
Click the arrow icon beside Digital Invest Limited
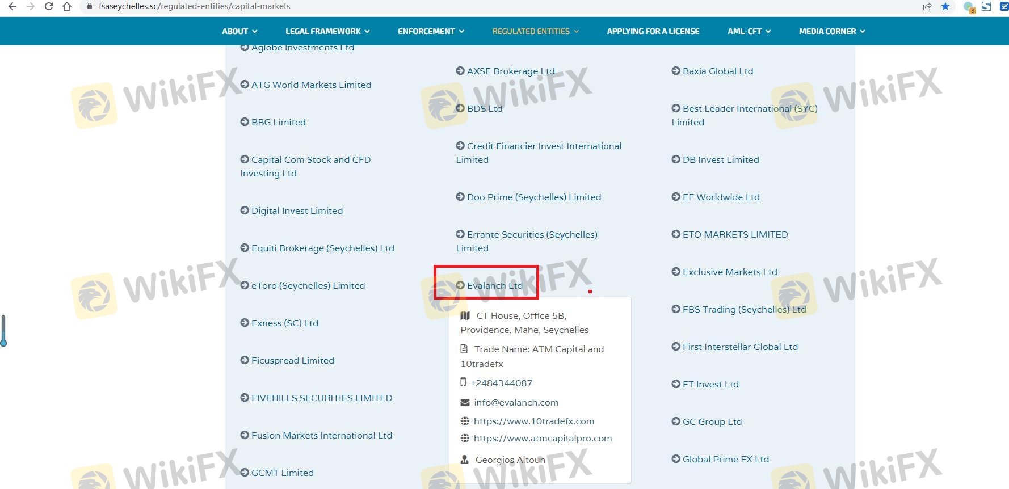tap(245, 210)
